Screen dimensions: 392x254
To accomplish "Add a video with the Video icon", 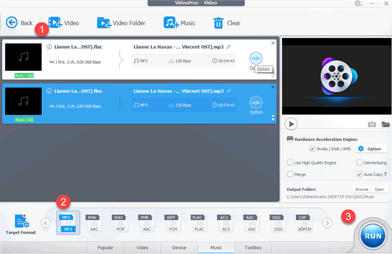I will tap(55, 23).
